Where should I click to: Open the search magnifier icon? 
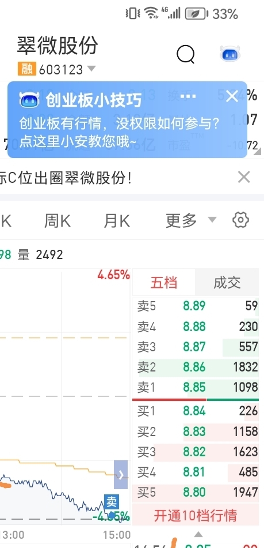(x=186, y=55)
